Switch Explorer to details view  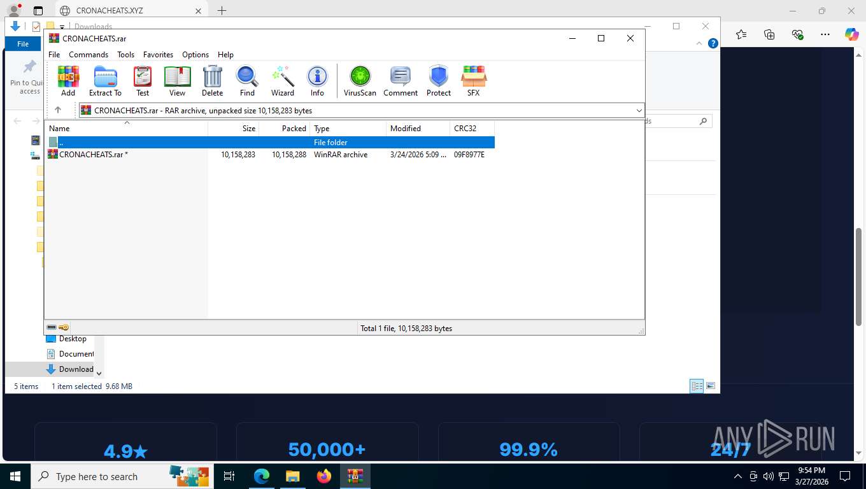coord(697,386)
